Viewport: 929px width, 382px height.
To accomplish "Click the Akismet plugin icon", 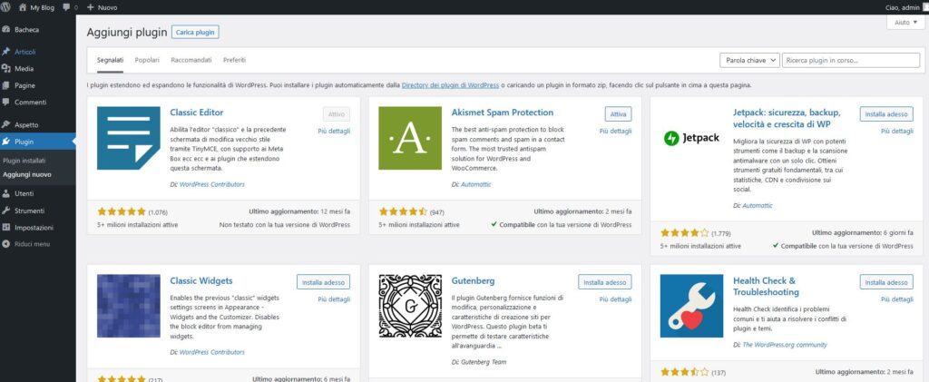I will pos(410,138).
